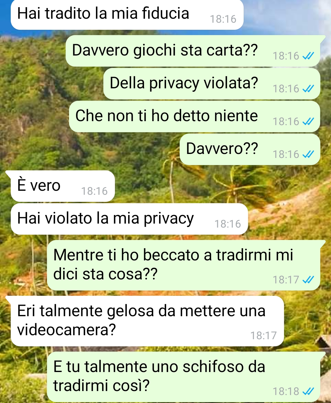Tap the 'Della privacy violata?' message
This screenshot has height=403, width=331.
point(212,84)
